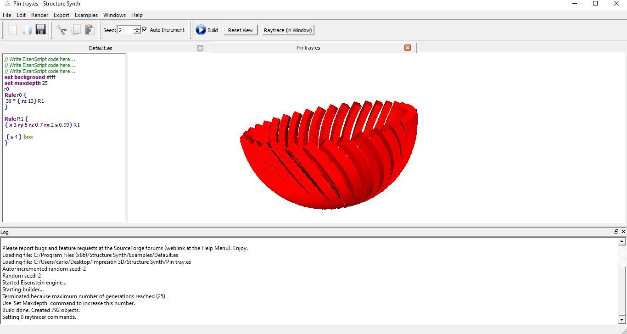This screenshot has width=627, height=334.
Task: Click the New file toolbar icon
Action: point(13,30)
